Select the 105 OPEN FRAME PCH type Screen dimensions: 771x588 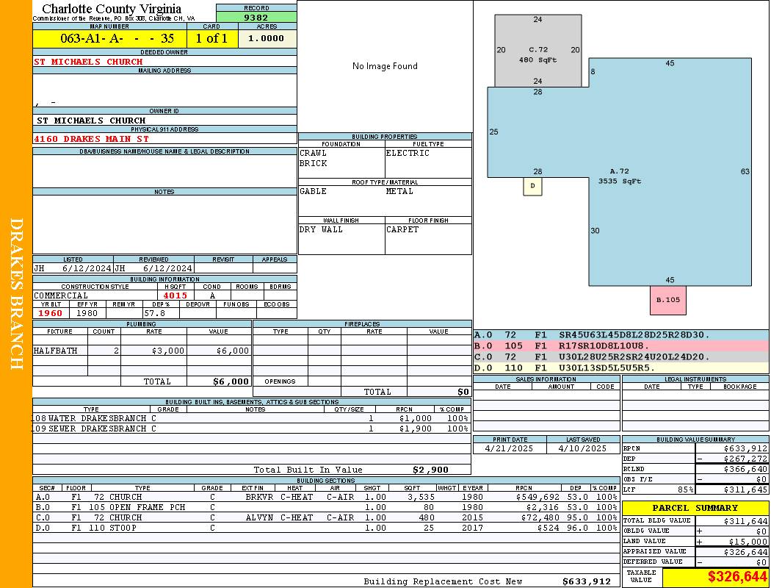(x=137, y=507)
